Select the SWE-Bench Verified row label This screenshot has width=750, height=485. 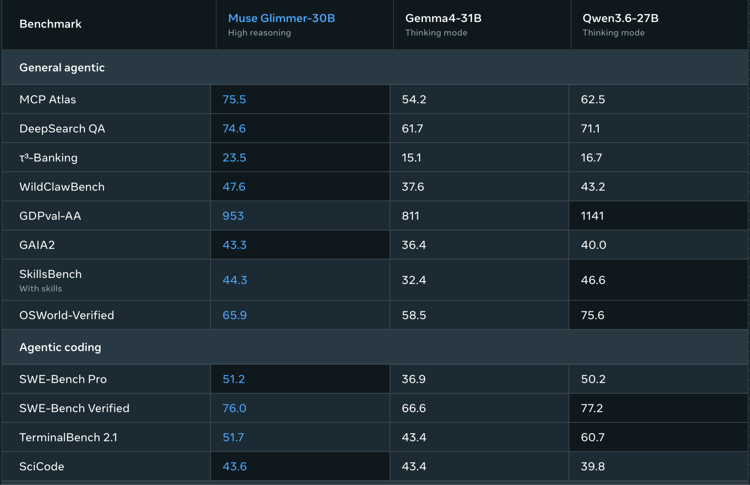click(74, 408)
